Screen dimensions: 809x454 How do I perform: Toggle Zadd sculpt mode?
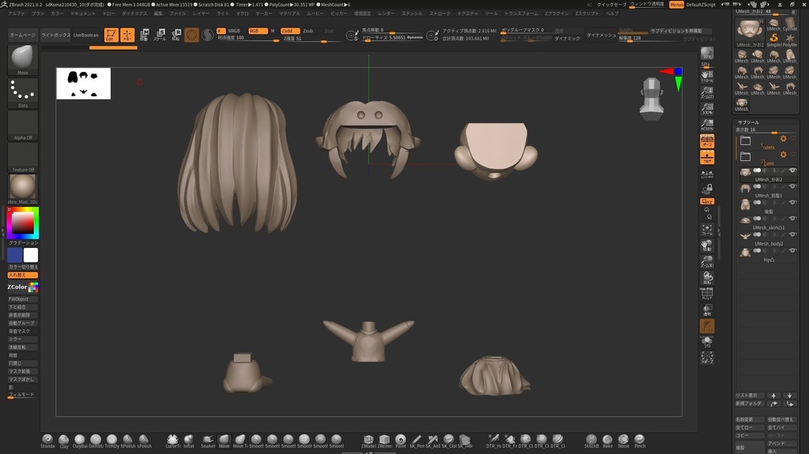click(x=290, y=31)
